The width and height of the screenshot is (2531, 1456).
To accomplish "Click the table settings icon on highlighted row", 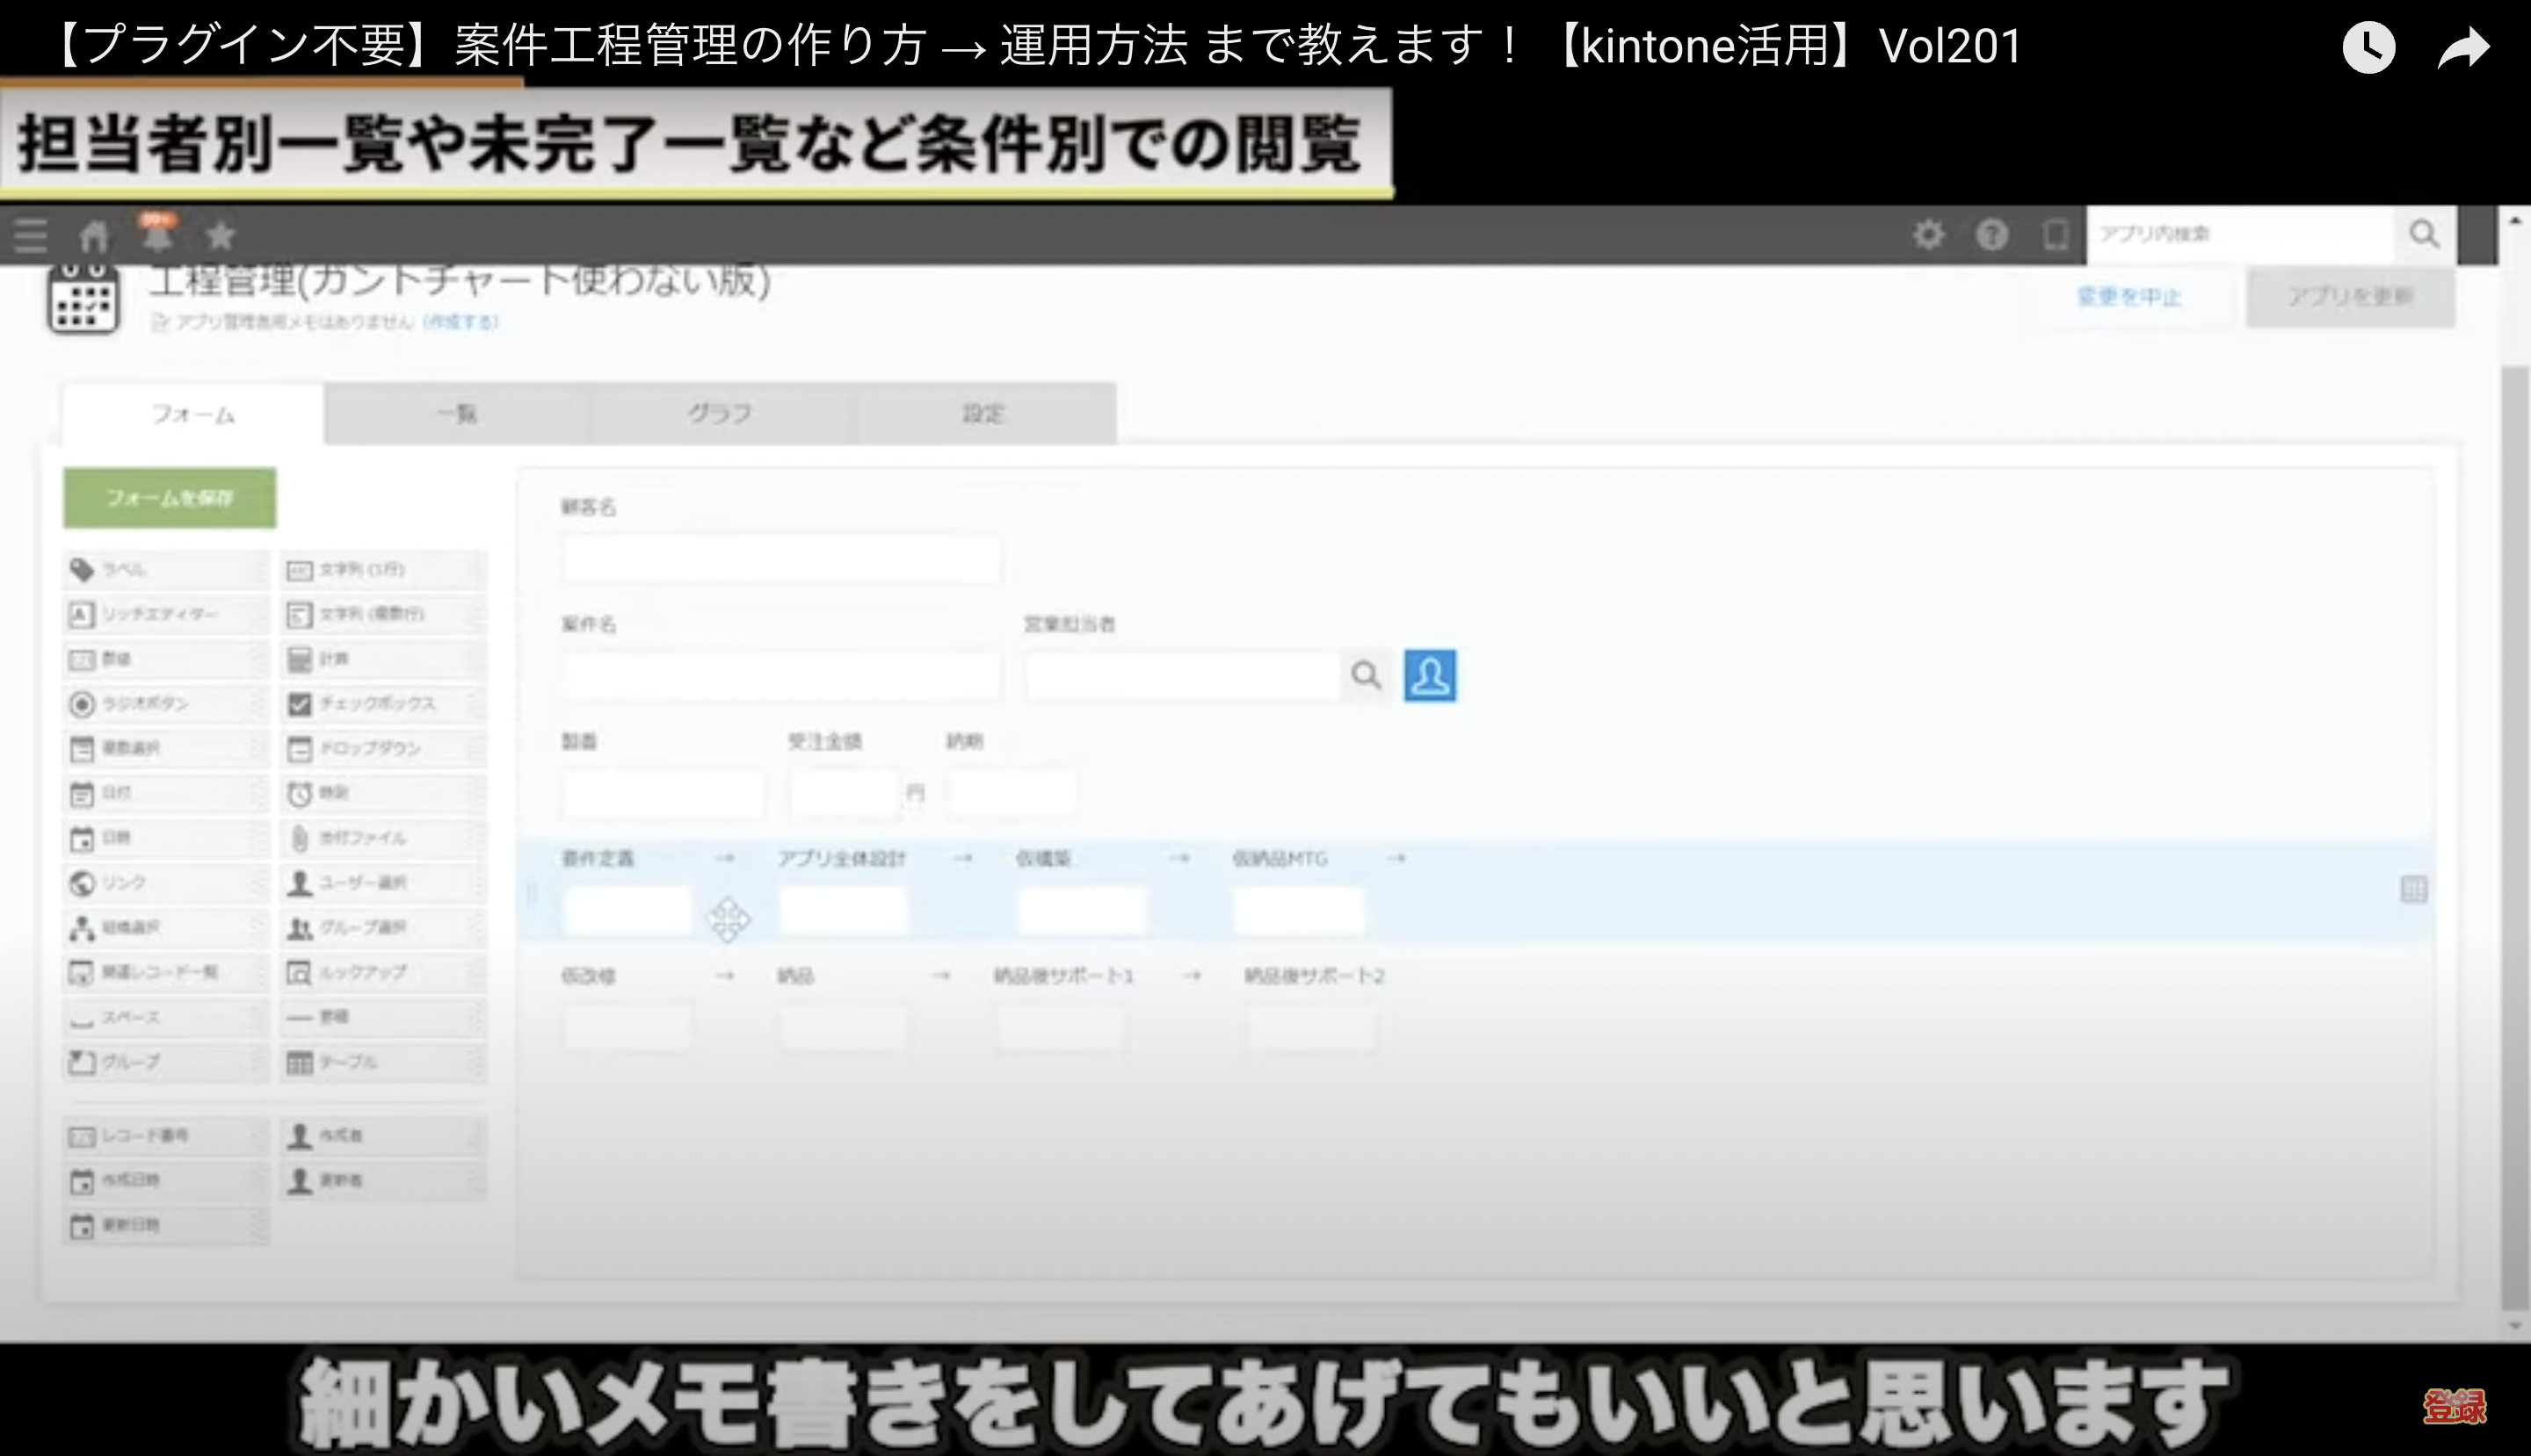I will click(x=2413, y=889).
